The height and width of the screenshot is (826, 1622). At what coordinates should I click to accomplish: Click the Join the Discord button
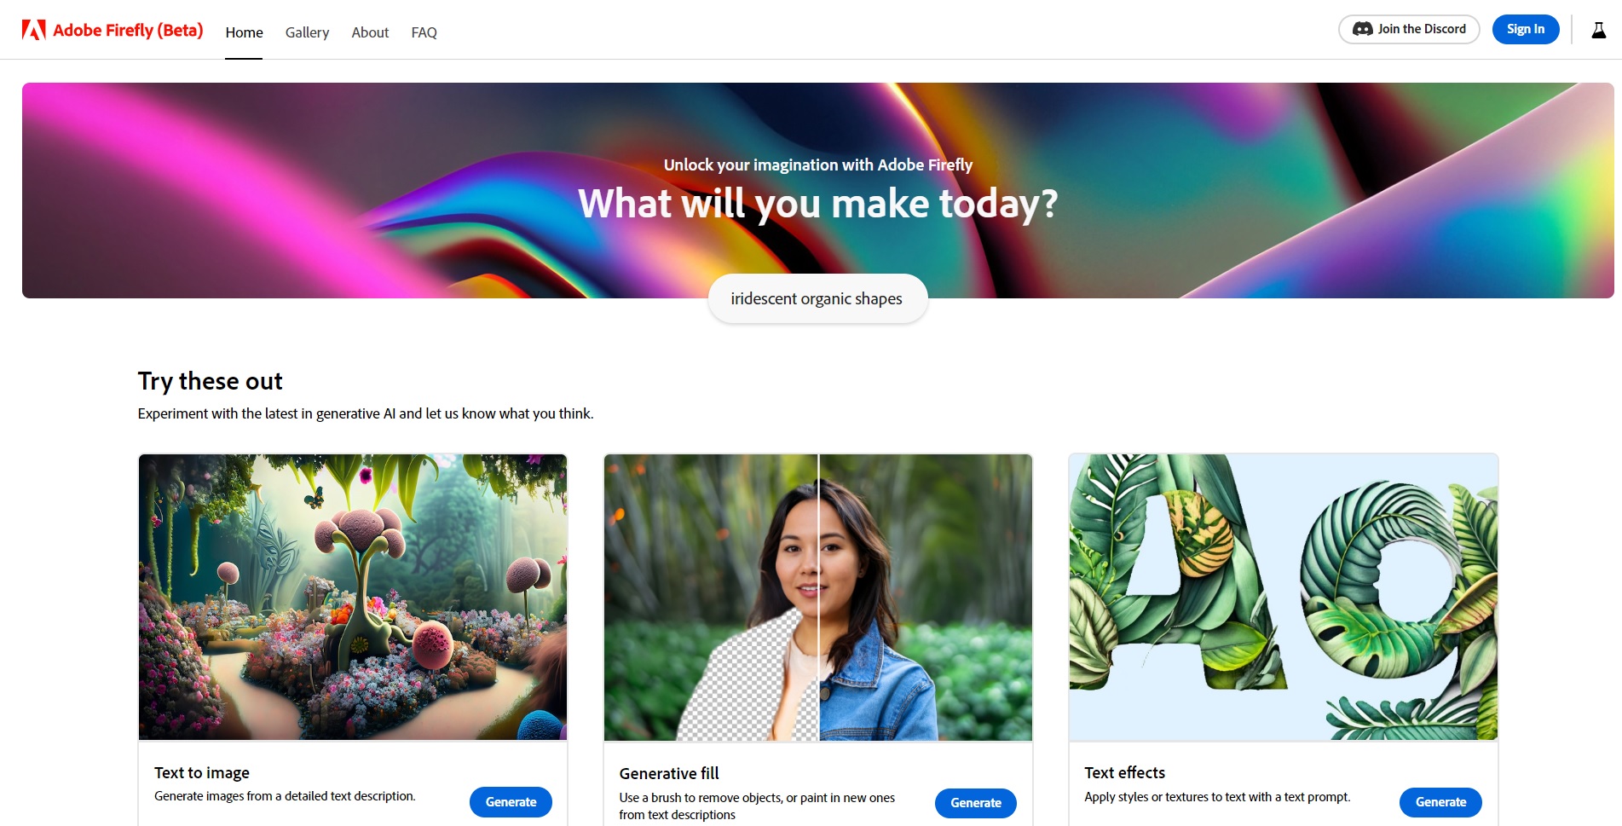click(x=1409, y=29)
